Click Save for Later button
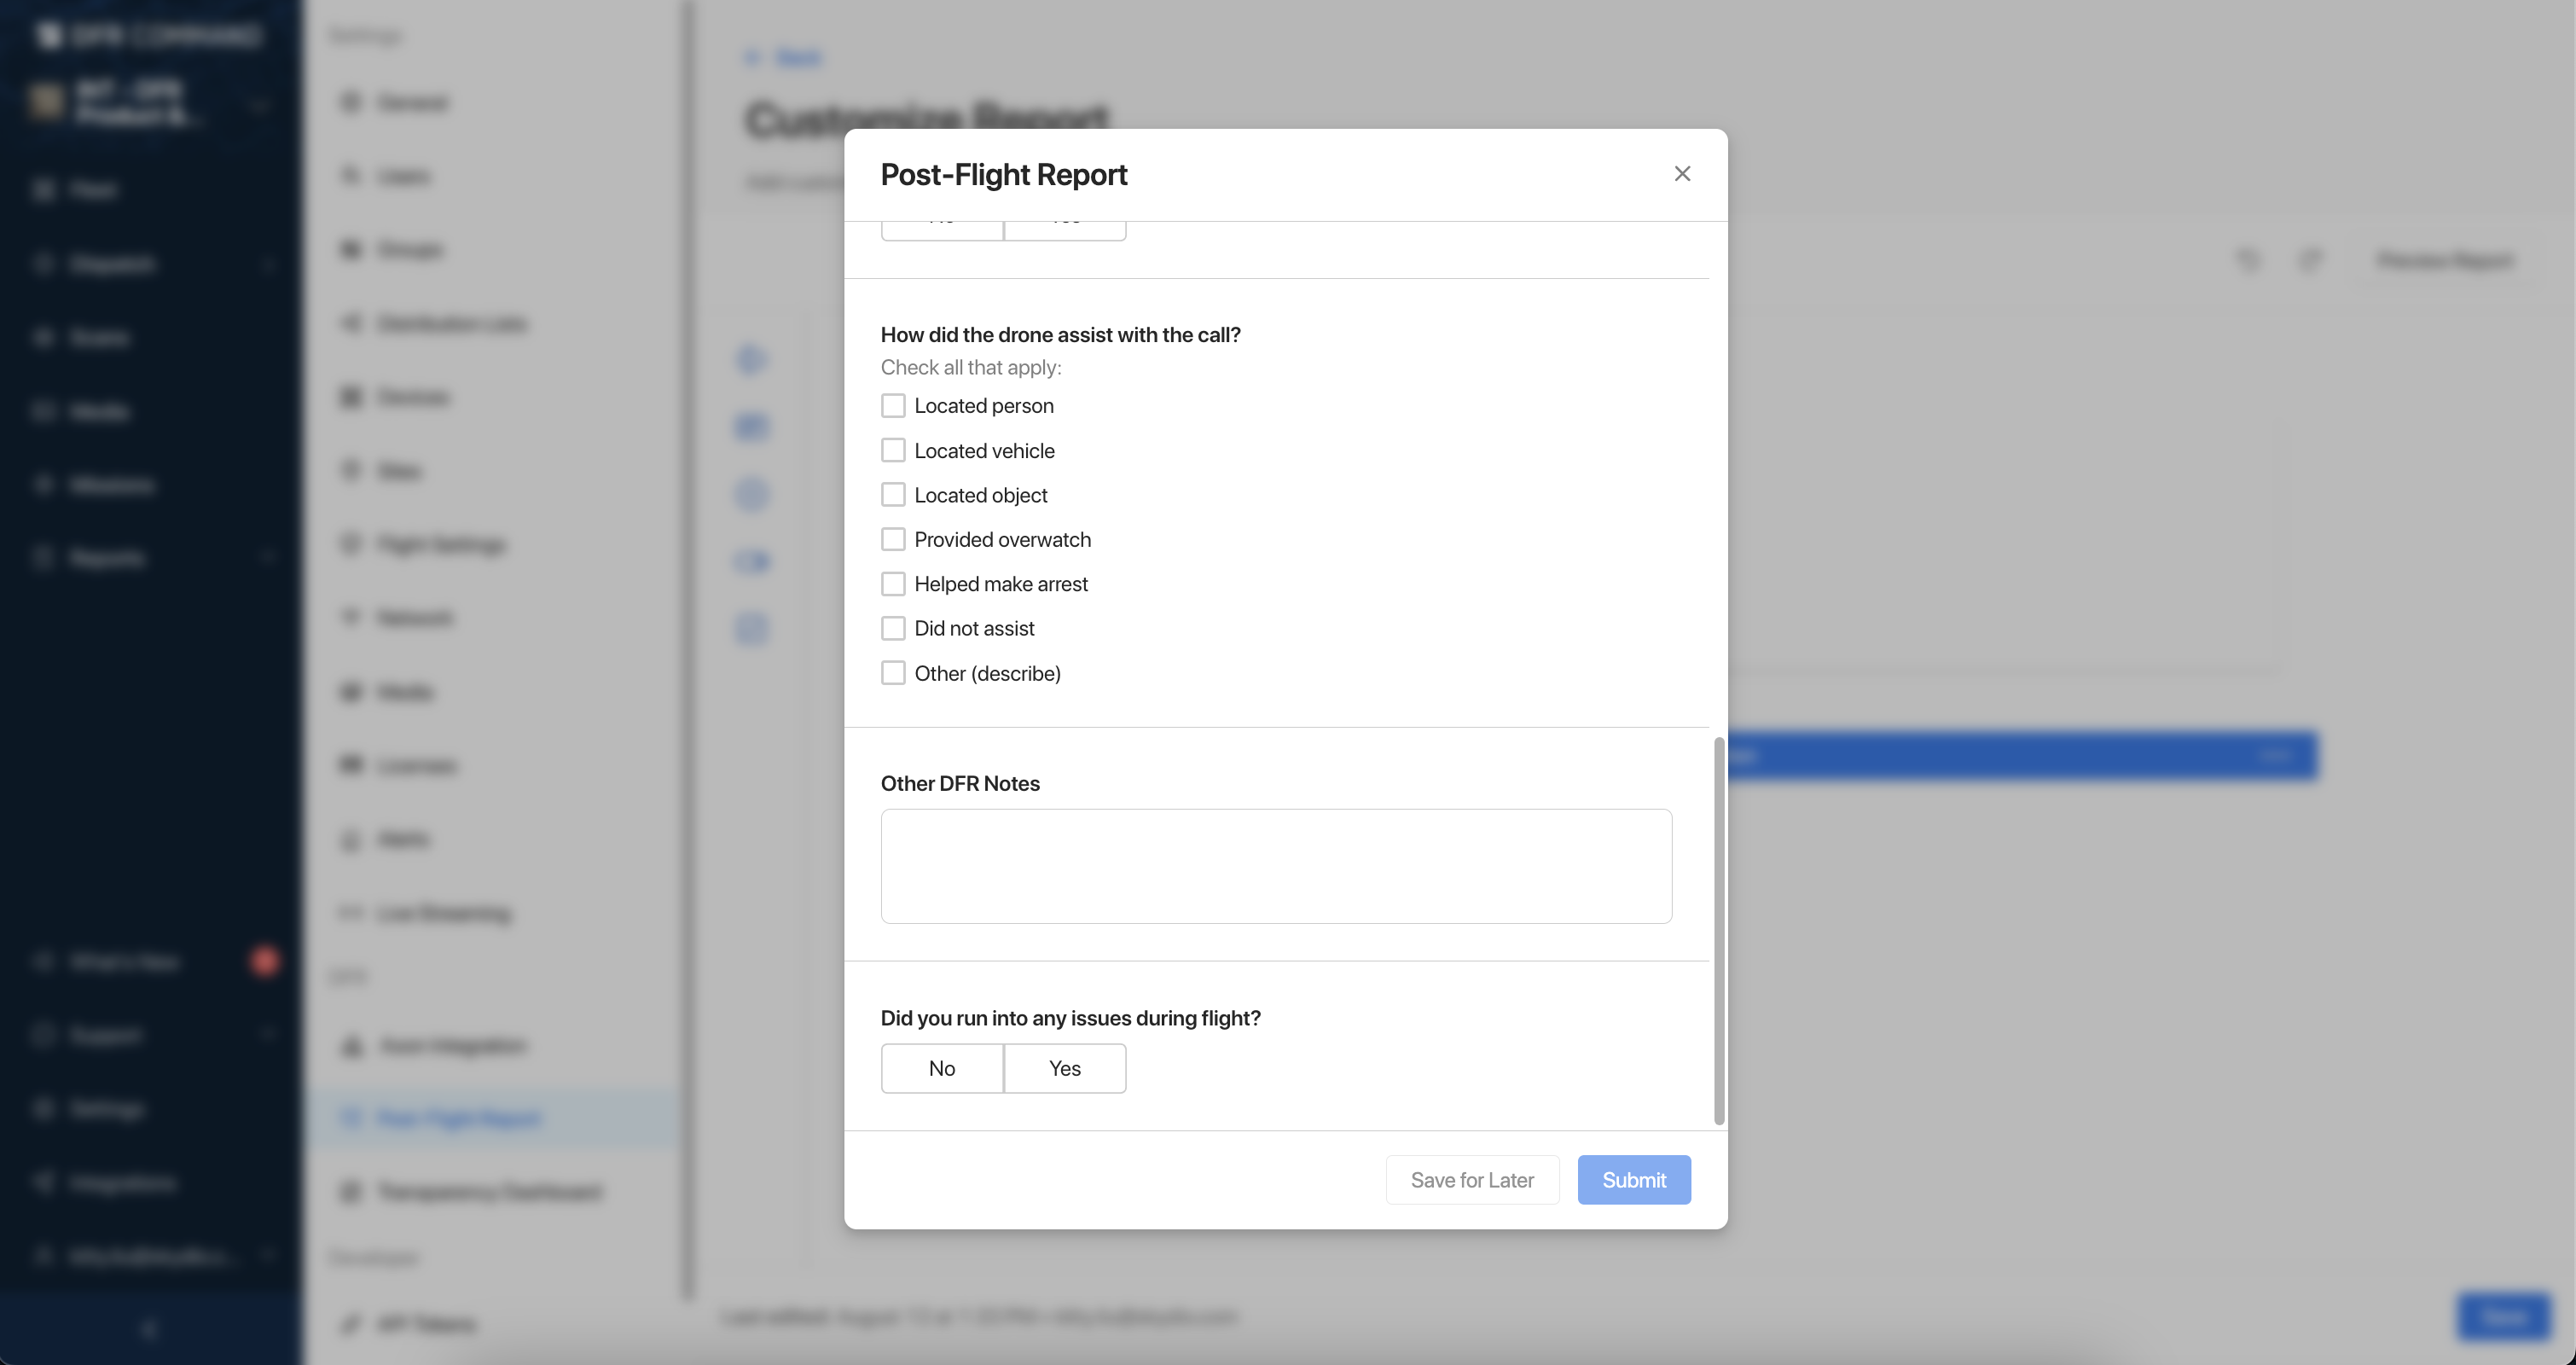 pyautogui.click(x=1472, y=1180)
